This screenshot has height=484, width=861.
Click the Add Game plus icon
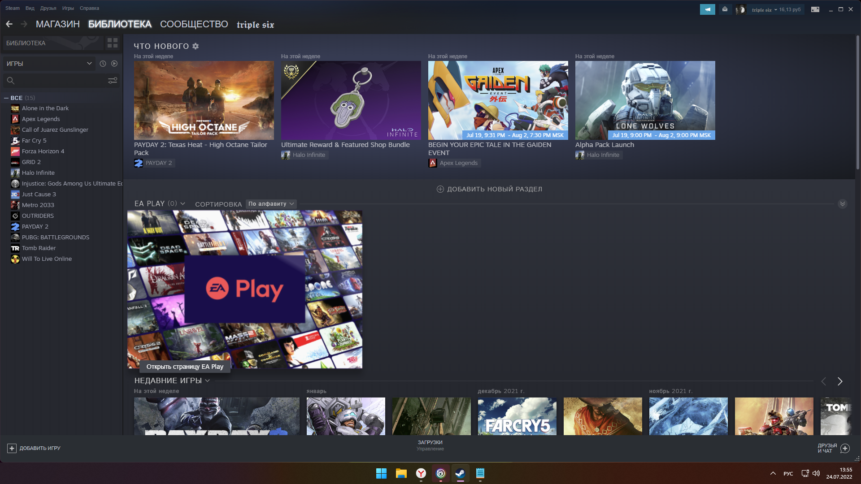pos(12,448)
